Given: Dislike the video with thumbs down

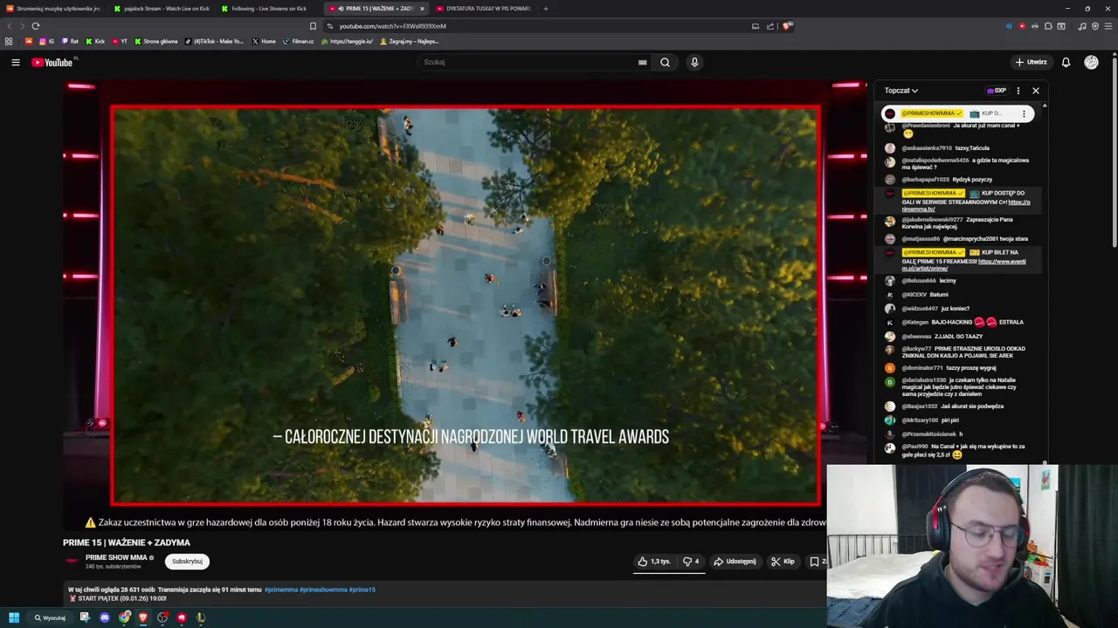Looking at the screenshot, I should click(691, 562).
